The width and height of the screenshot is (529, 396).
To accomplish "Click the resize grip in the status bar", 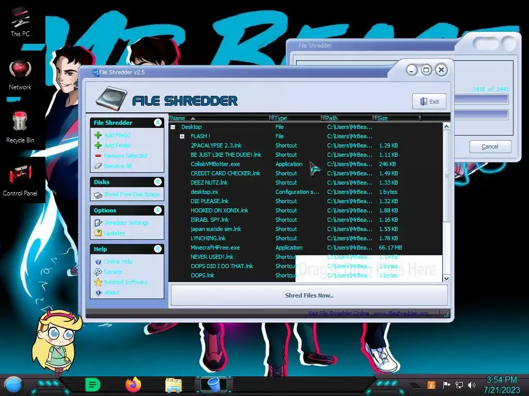I will click(446, 315).
